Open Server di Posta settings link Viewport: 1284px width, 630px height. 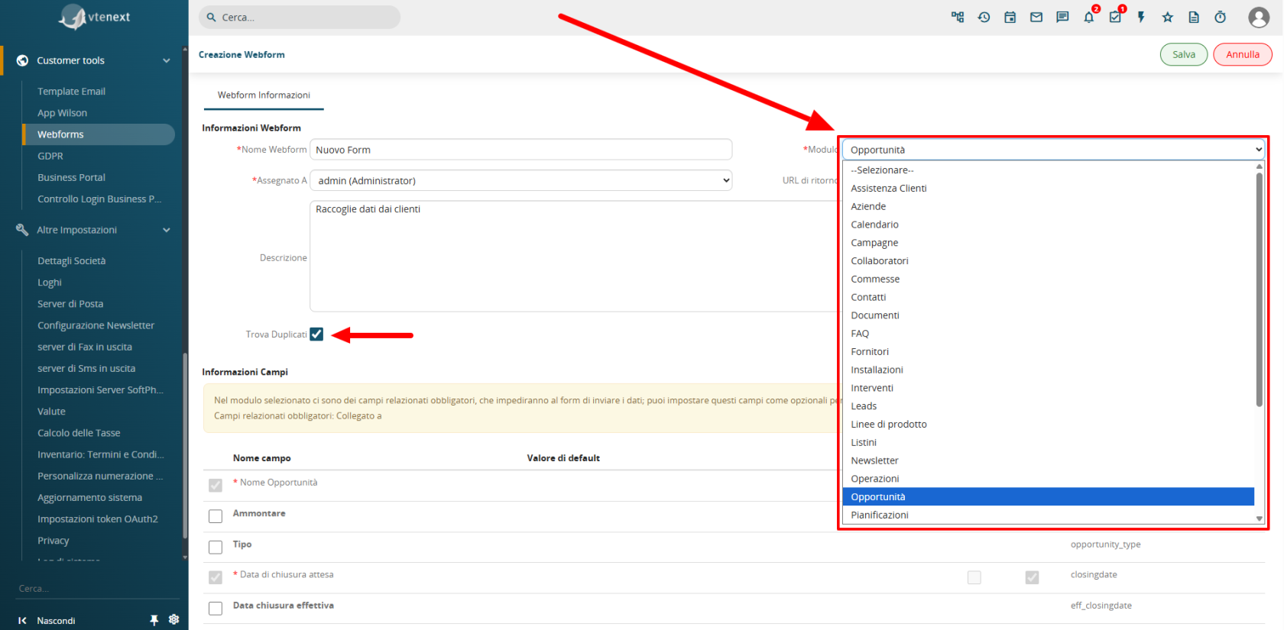click(x=70, y=303)
